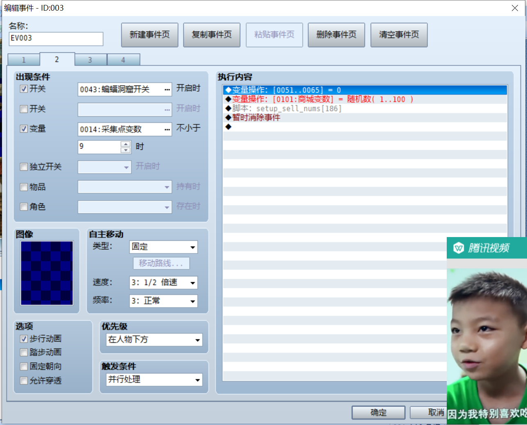Click the event graphic image box

(47, 273)
